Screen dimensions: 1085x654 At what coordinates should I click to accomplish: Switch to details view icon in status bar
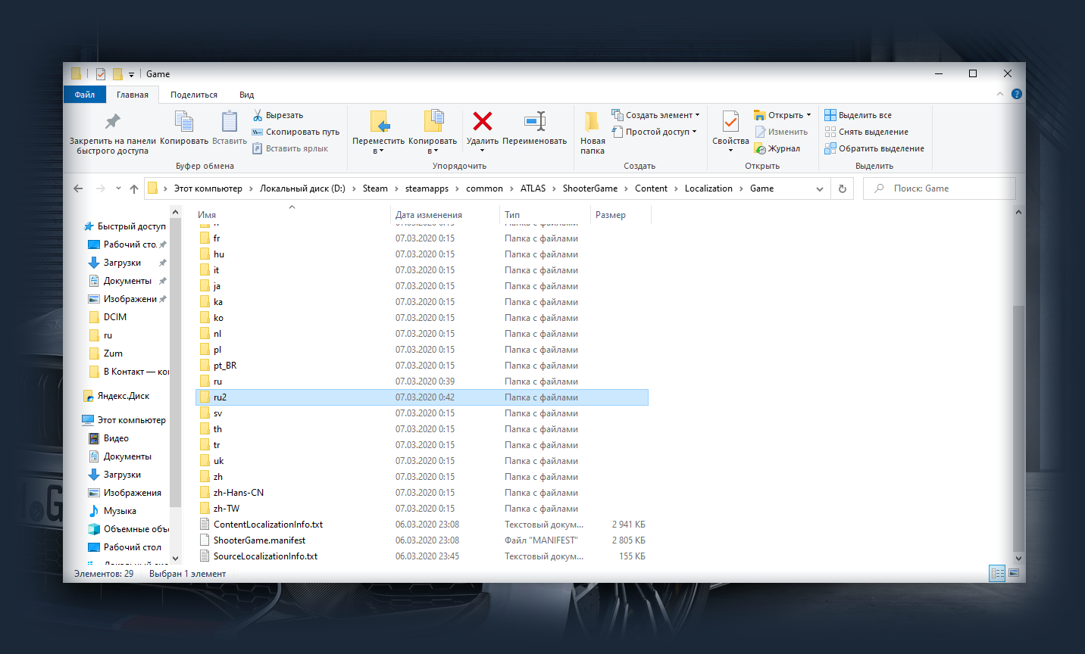coord(997,574)
